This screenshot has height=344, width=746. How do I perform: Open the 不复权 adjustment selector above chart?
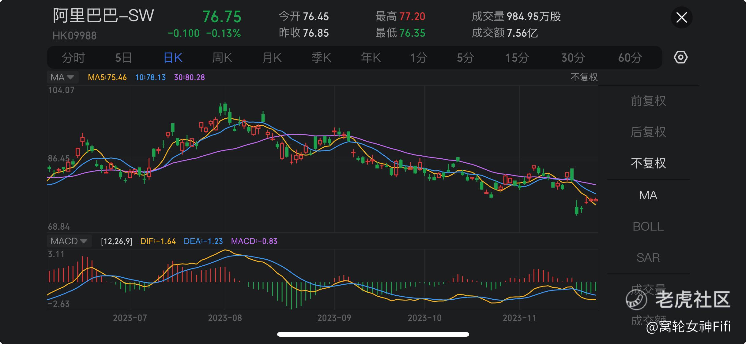tap(584, 77)
